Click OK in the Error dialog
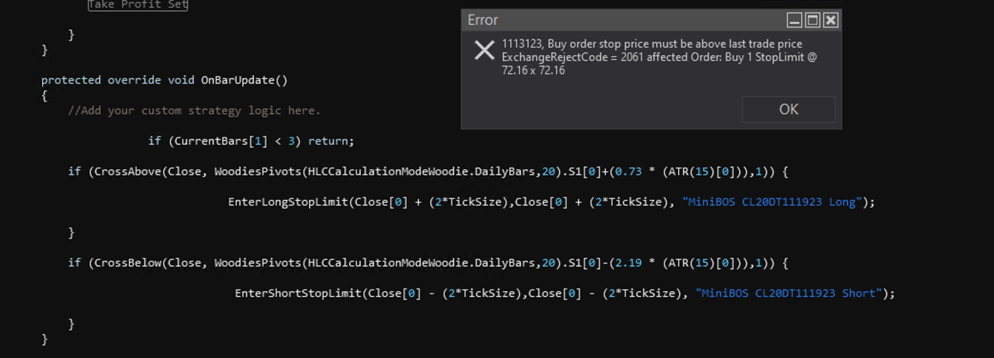The width and height of the screenshot is (994, 358). tap(788, 110)
